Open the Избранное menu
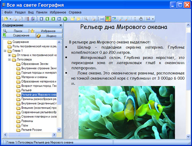 (58, 12)
